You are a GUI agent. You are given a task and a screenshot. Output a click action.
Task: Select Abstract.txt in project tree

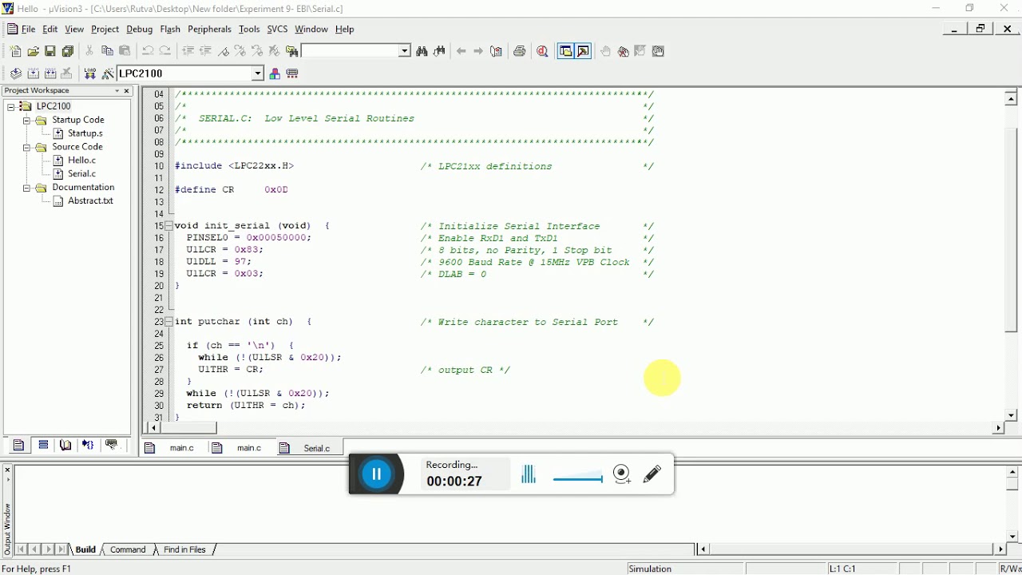click(90, 201)
